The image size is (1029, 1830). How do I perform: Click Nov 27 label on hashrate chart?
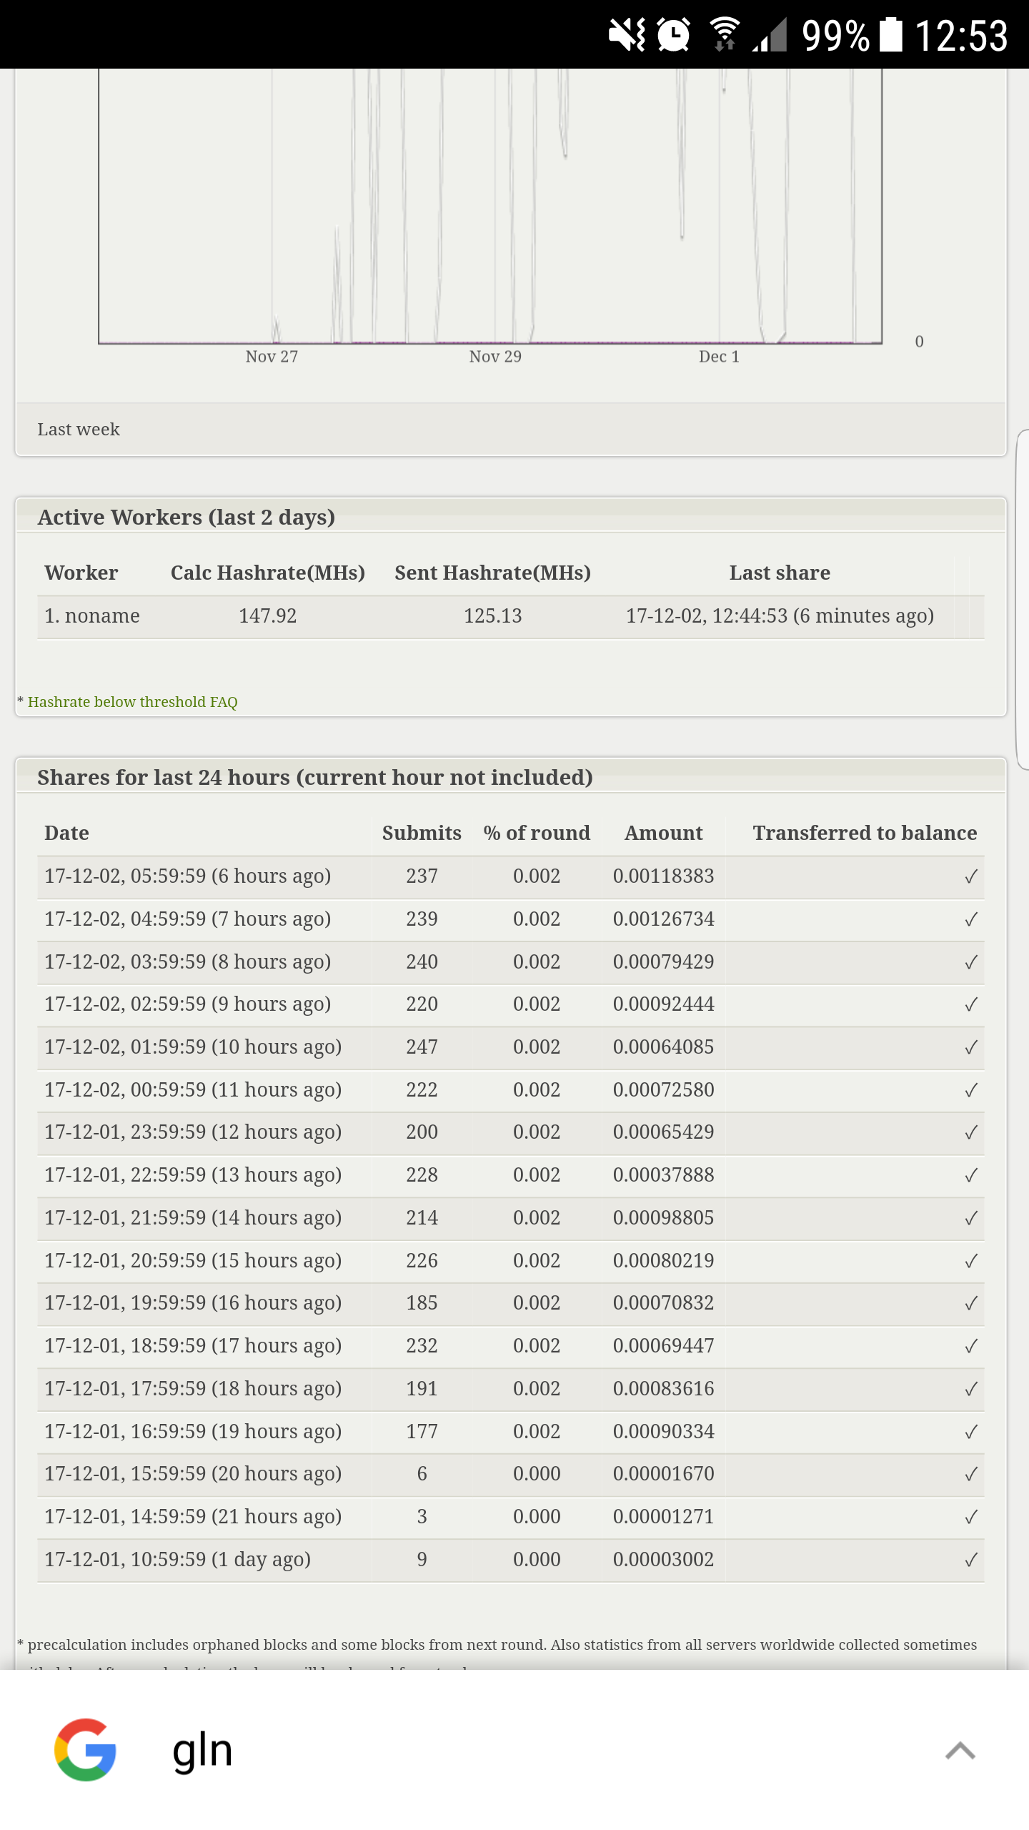click(272, 357)
